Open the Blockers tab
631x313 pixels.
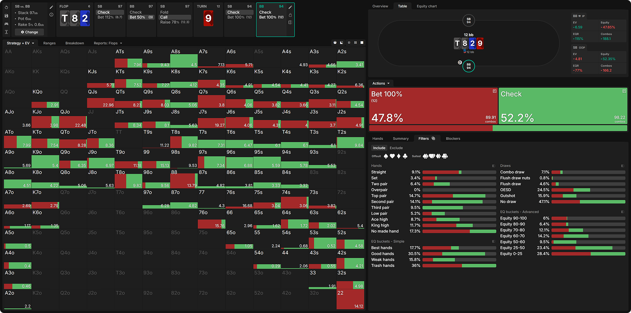[453, 138]
